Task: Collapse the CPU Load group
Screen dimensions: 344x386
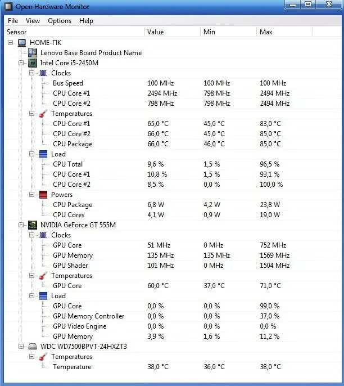Action: click(31, 154)
